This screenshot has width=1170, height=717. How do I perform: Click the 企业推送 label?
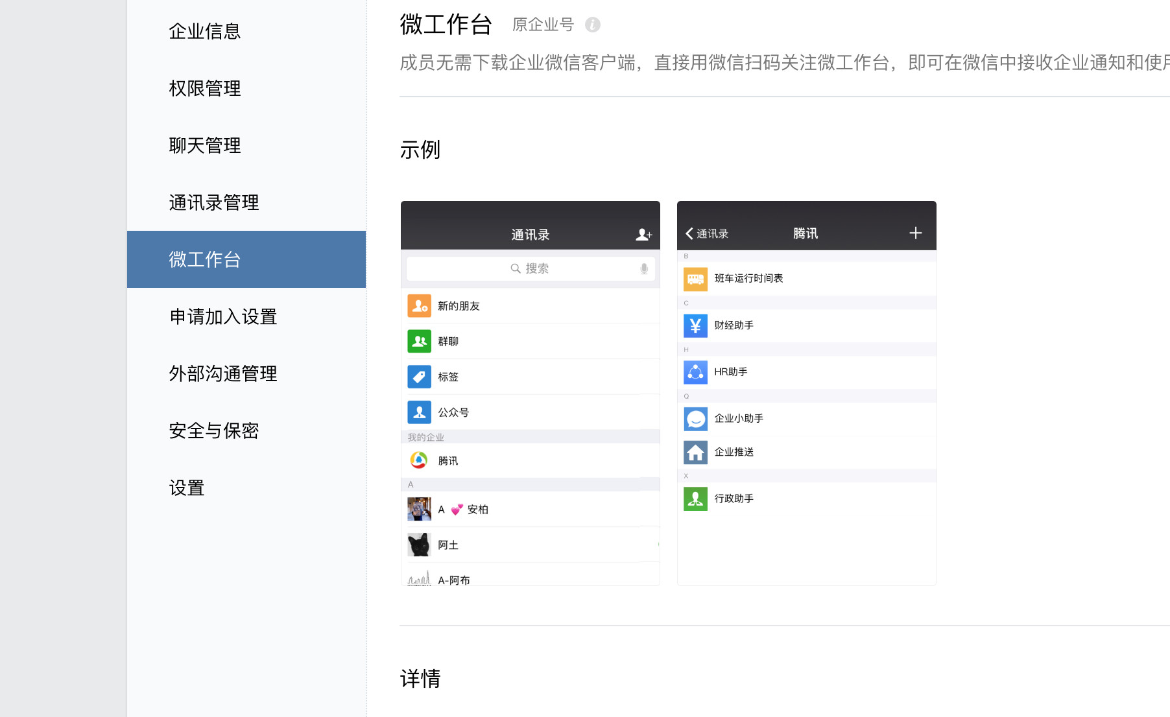point(734,452)
